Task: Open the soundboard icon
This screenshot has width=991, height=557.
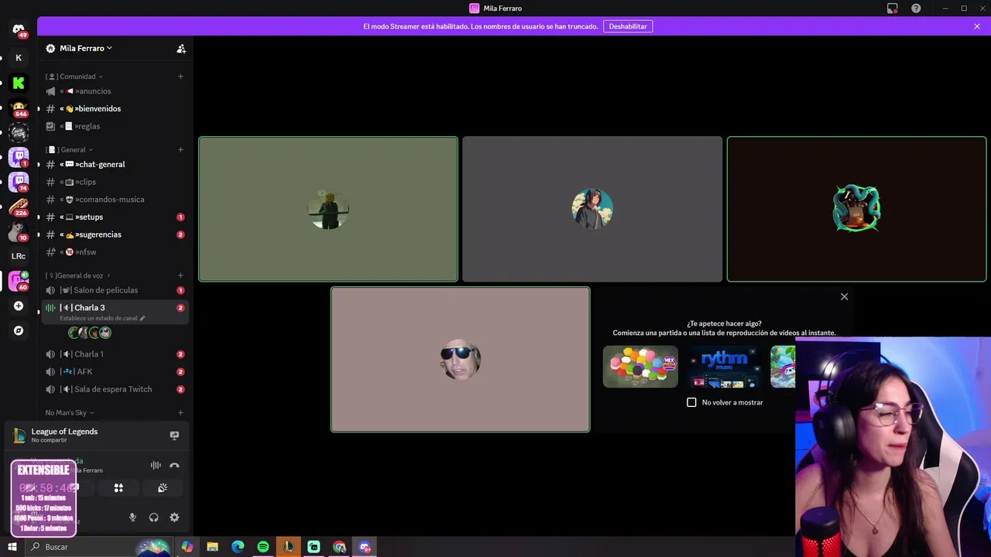Action: tap(163, 488)
